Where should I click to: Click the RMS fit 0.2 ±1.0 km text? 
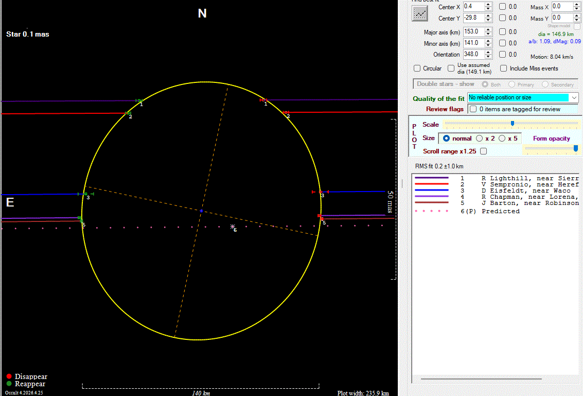[439, 166]
